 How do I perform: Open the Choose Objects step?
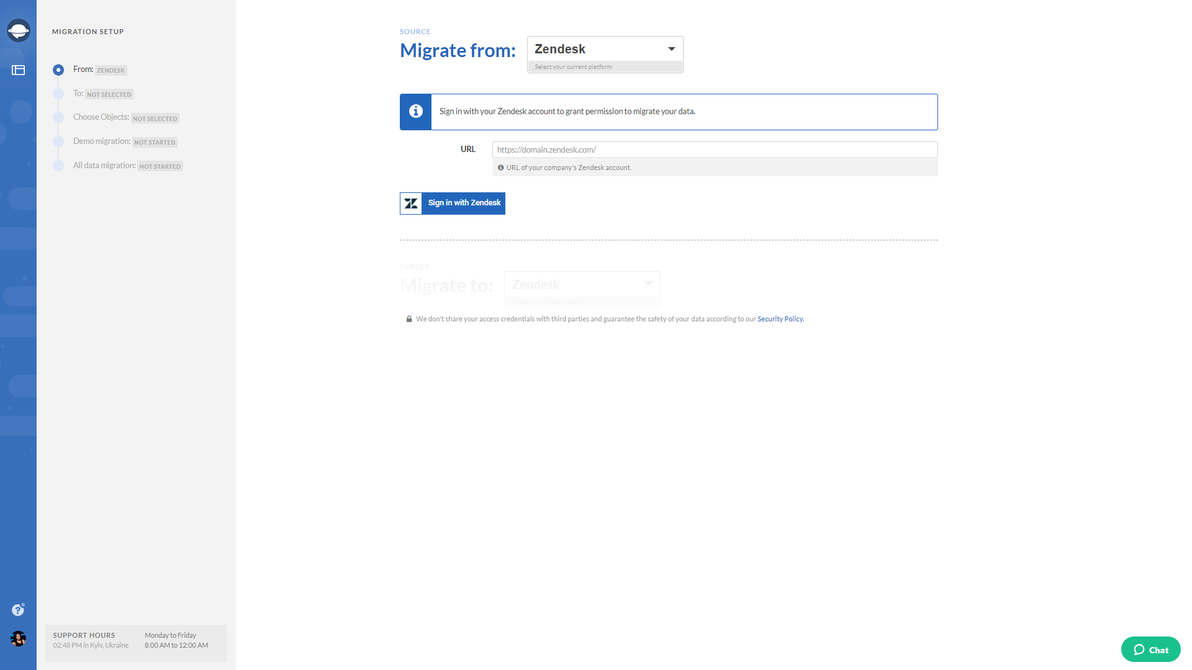[58, 117]
